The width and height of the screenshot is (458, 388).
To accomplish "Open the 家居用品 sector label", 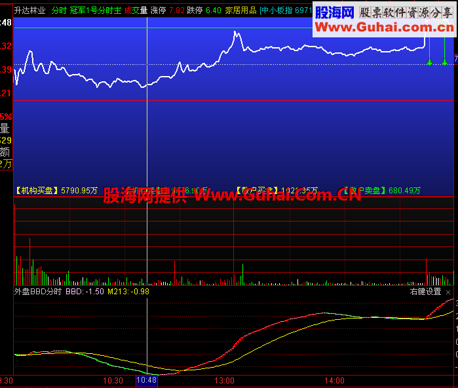I will click(x=240, y=10).
